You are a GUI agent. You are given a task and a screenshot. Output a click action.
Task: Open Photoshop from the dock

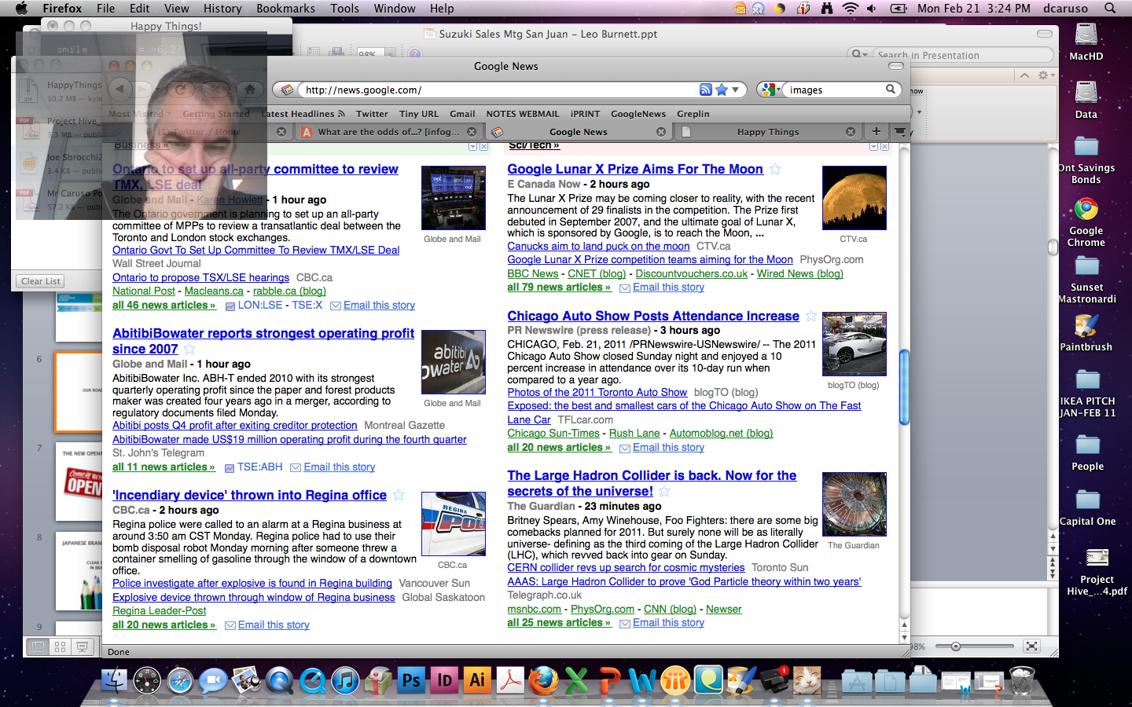tap(411, 680)
